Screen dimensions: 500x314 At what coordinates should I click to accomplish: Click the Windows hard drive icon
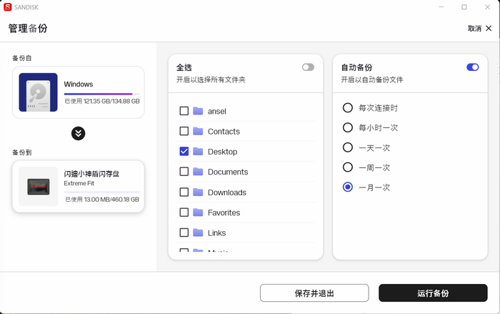39,92
